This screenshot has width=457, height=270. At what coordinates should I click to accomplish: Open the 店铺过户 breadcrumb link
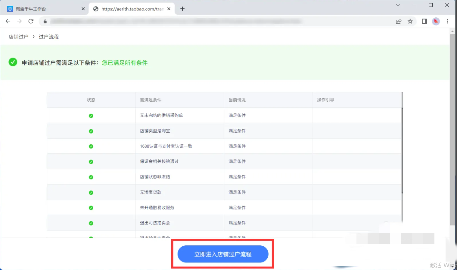18,36
